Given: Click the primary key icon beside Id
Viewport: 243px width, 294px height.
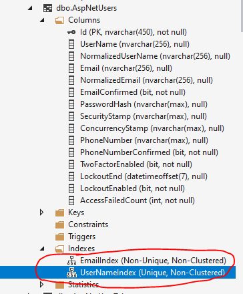Looking at the screenshot, I should coord(71,32).
